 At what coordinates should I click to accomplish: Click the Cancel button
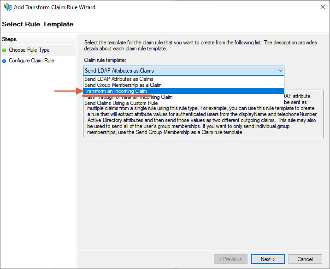pyautogui.click(x=305, y=259)
